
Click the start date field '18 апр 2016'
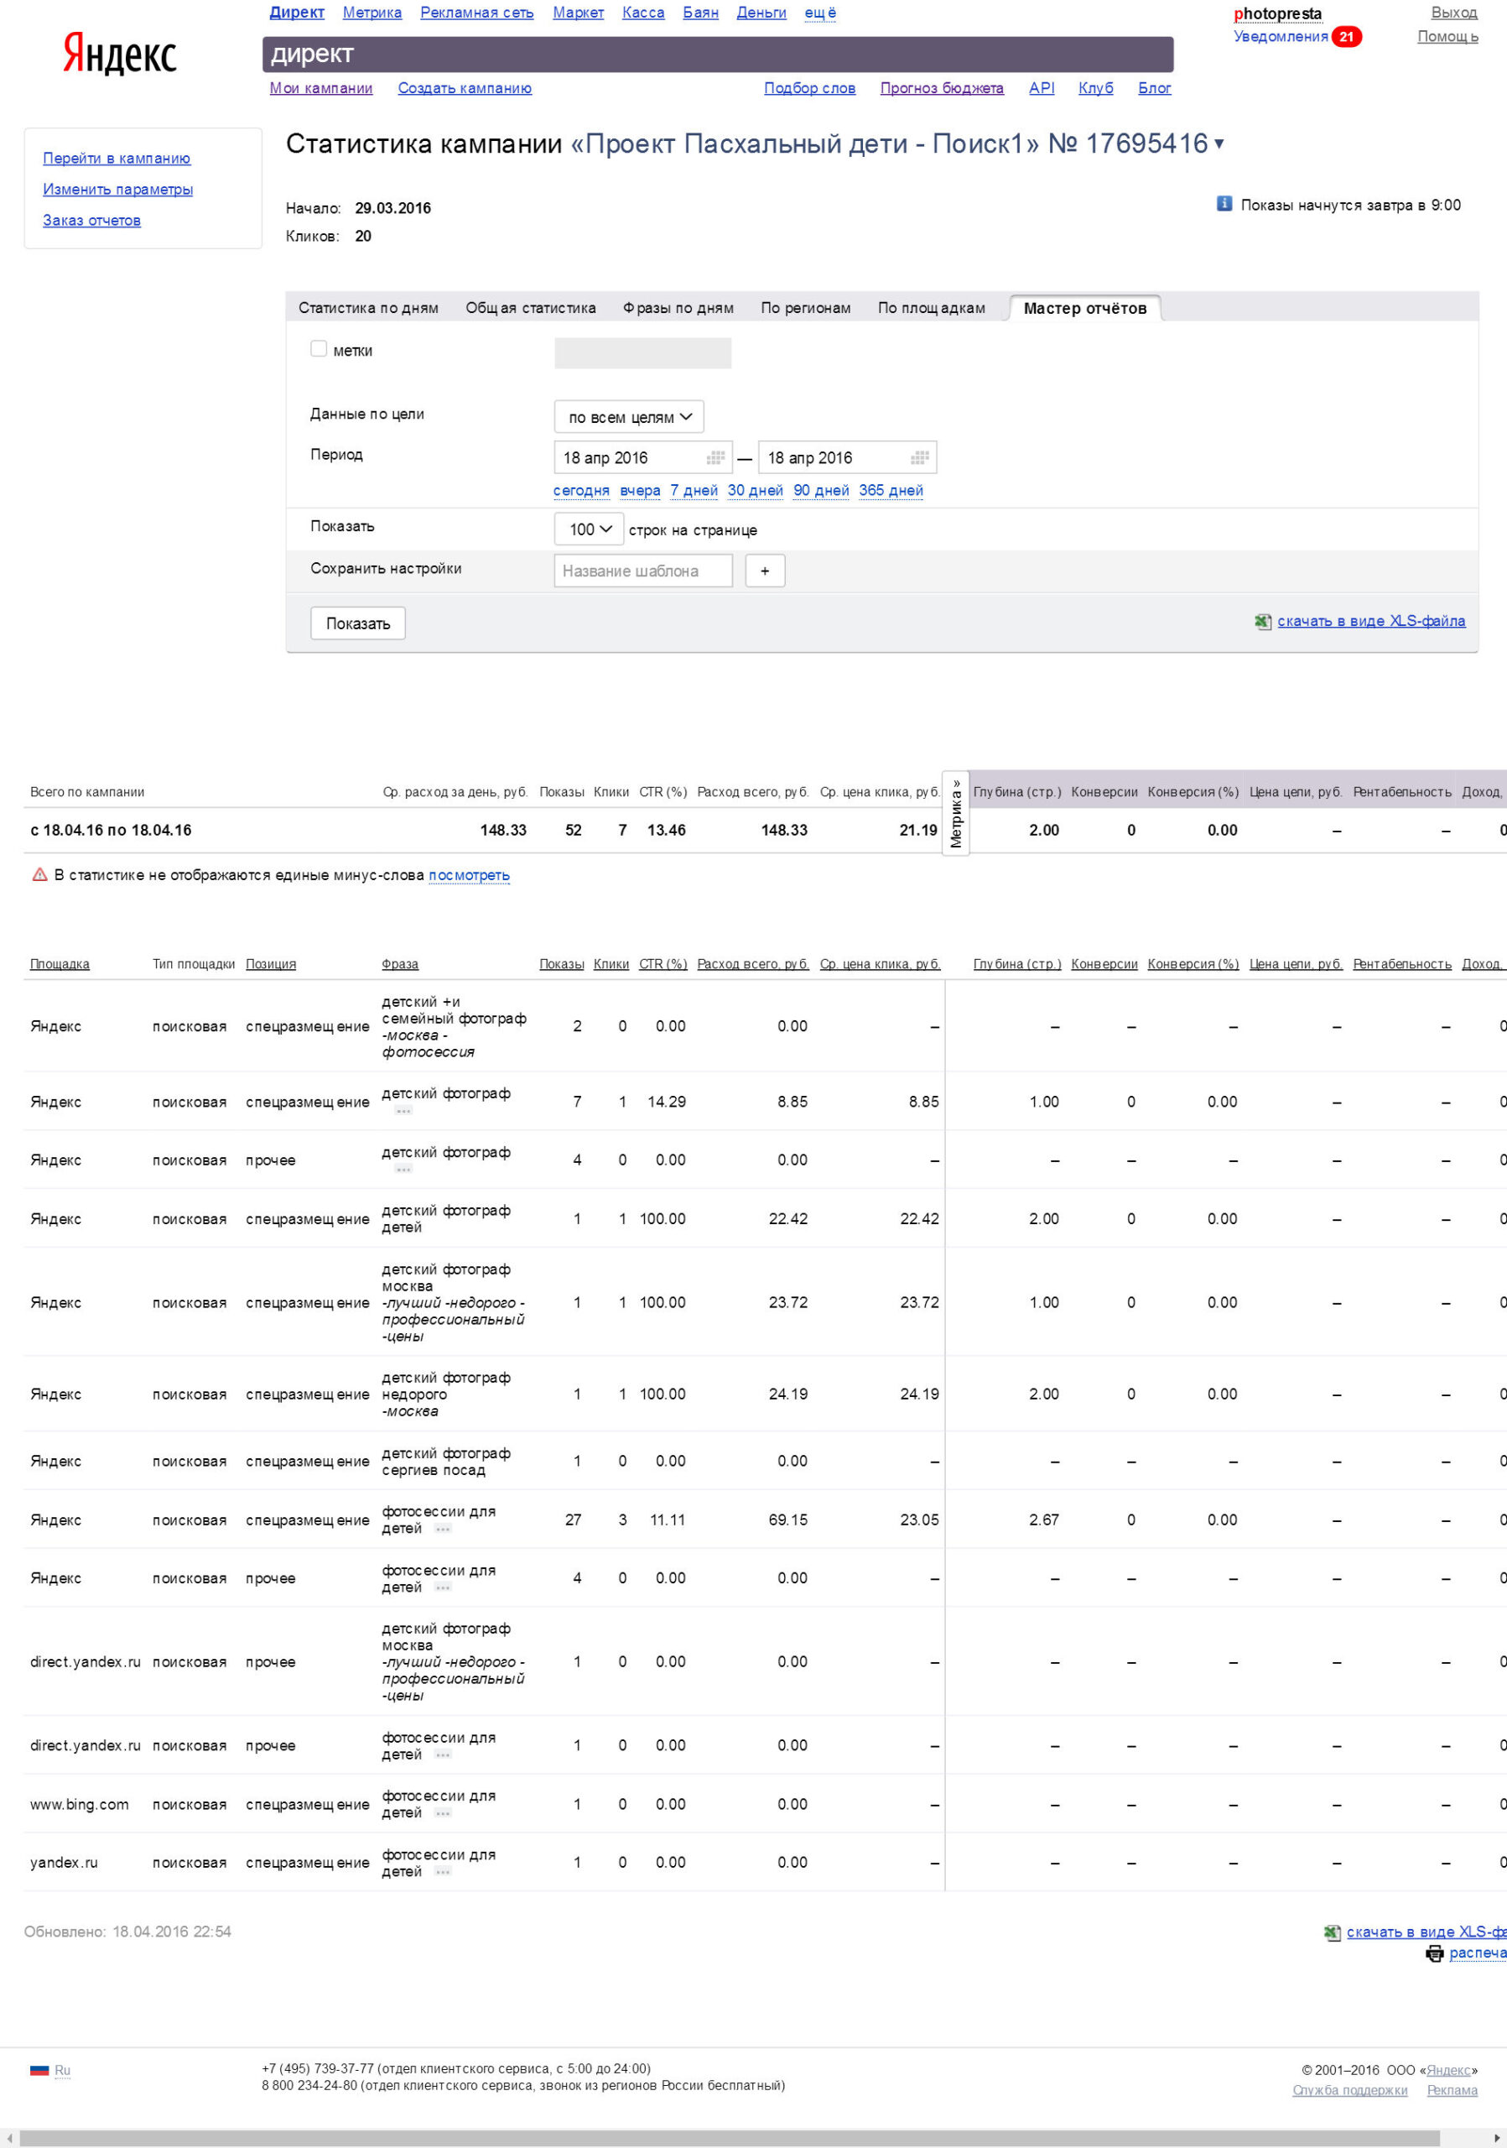[x=643, y=457]
